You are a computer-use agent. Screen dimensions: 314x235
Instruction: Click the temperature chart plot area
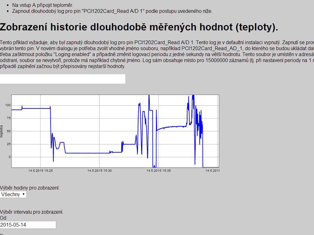(x=115, y=131)
